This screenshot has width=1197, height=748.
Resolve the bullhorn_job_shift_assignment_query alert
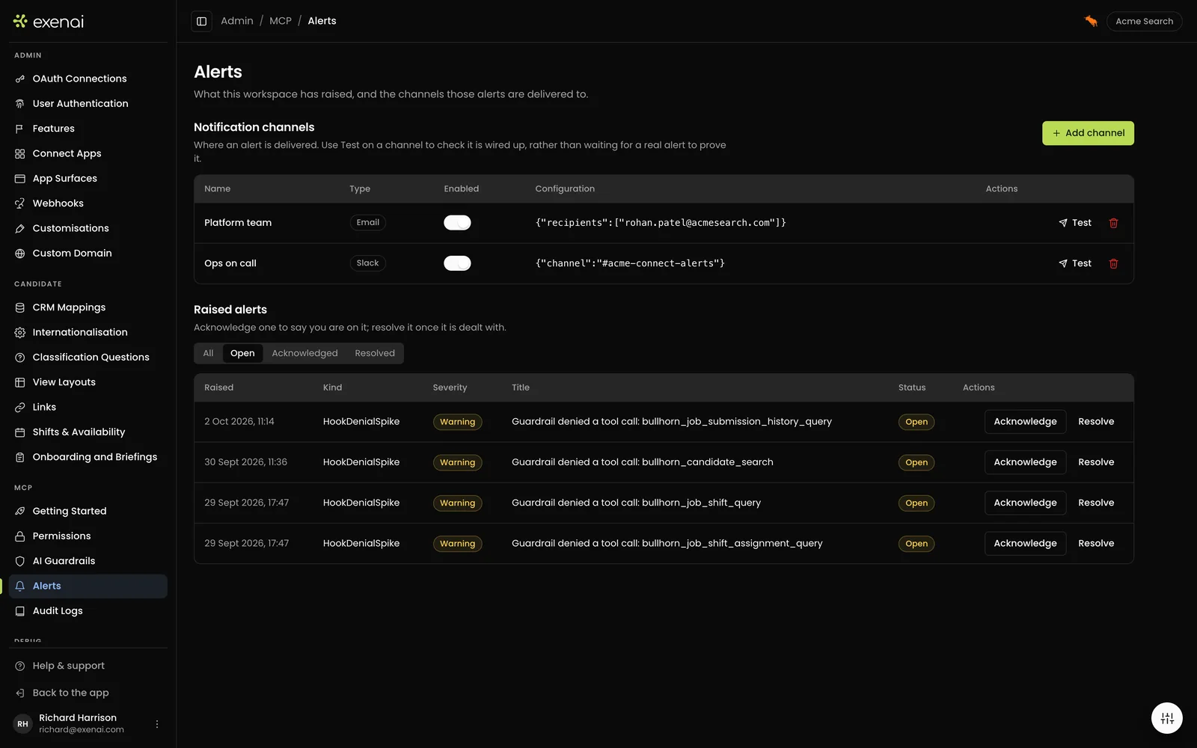click(x=1096, y=543)
